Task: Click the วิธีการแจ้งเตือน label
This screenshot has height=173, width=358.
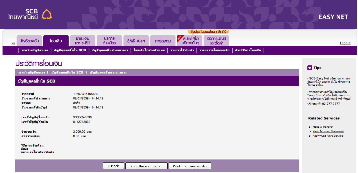Action: point(32,145)
